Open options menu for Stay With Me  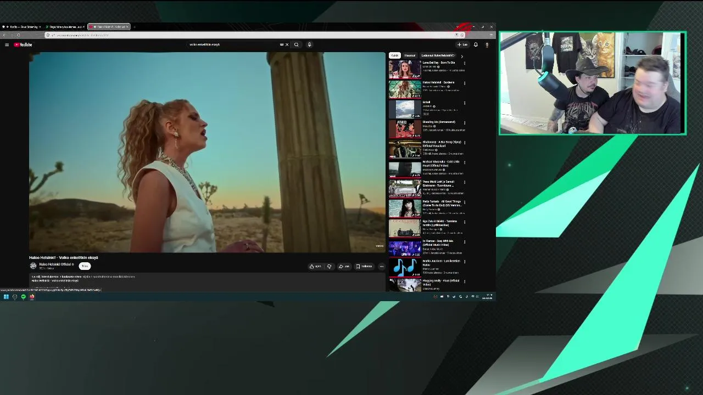pyautogui.click(x=465, y=241)
